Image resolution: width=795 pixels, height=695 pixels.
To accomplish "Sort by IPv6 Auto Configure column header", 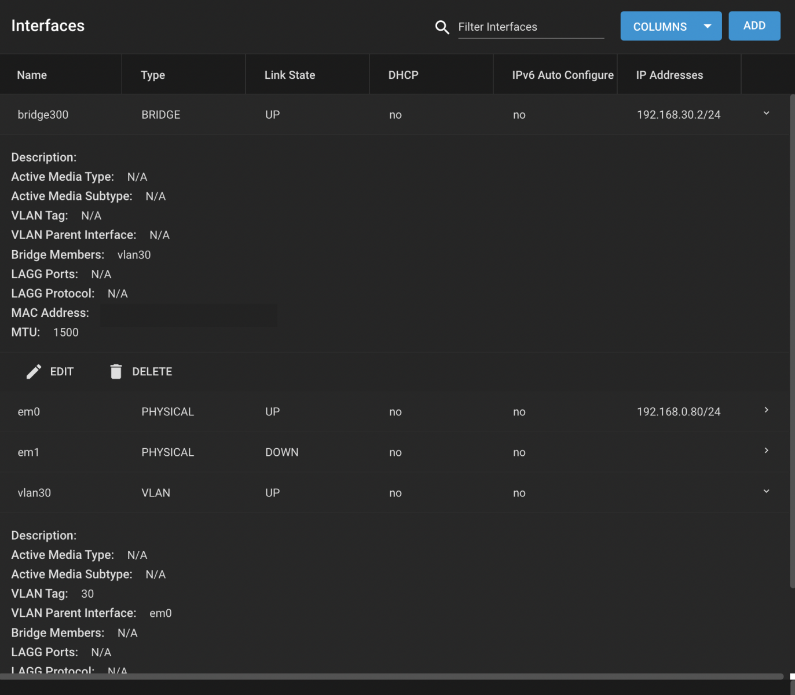I will [562, 75].
